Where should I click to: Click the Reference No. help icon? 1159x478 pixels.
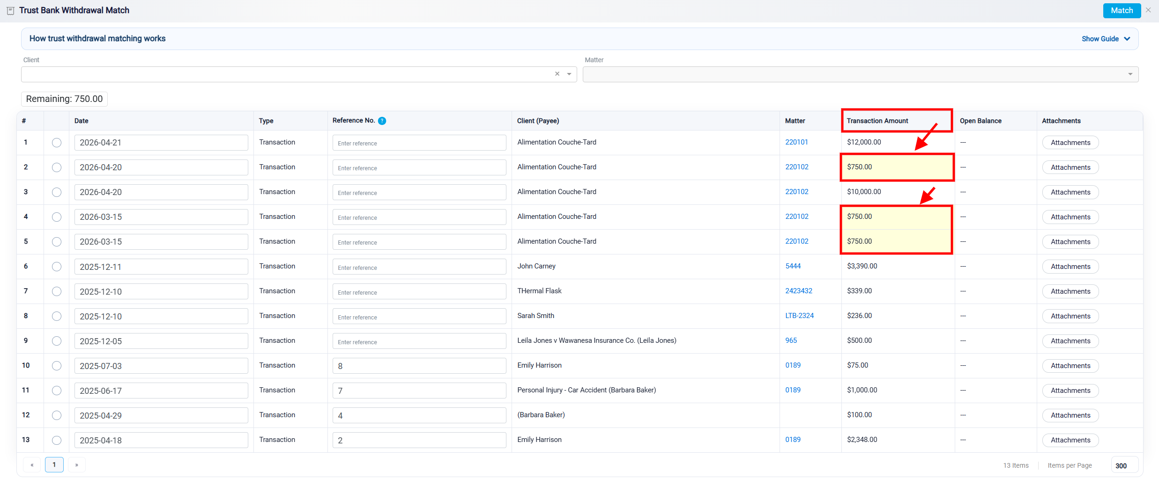pyautogui.click(x=382, y=121)
